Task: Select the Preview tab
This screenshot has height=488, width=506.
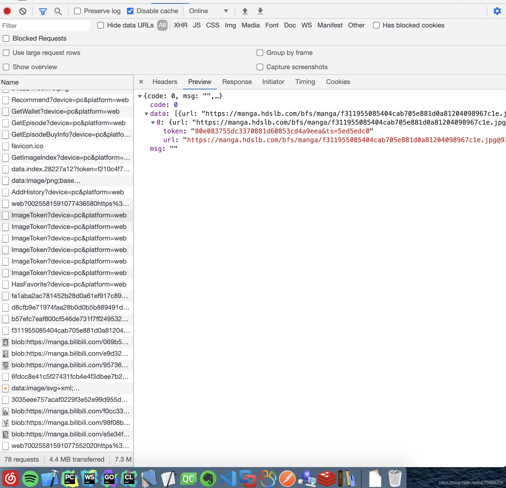Action: point(200,82)
